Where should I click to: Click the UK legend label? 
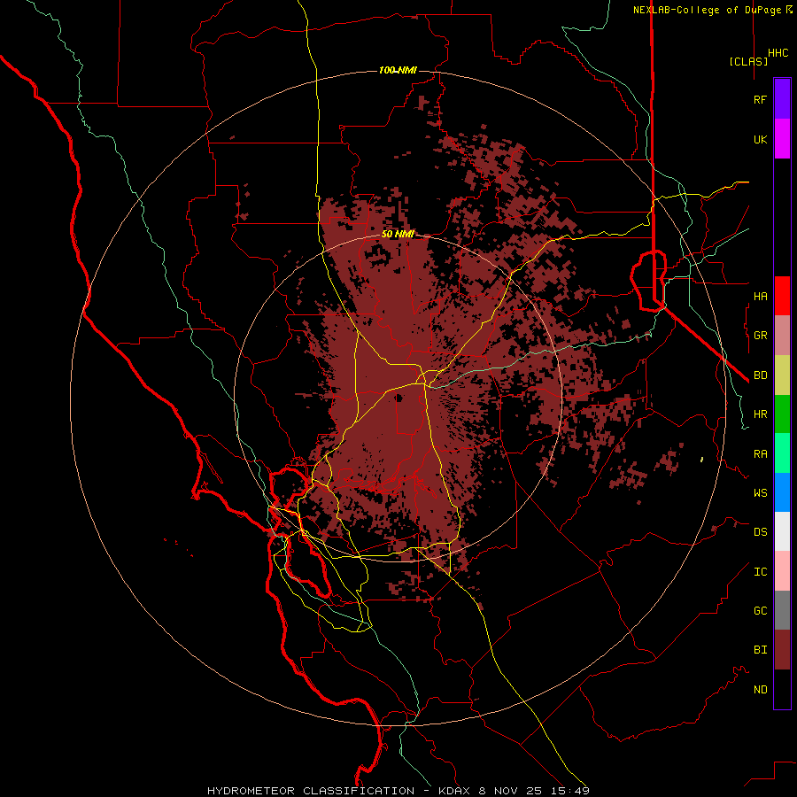pyautogui.click(x=760, y=139)
